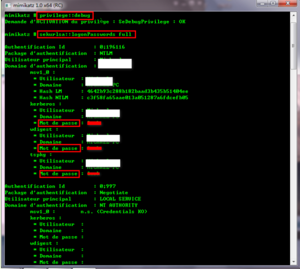The image size is (300, 269).
Task: Click the 'NTLM' package value
Action: point(106,53)
